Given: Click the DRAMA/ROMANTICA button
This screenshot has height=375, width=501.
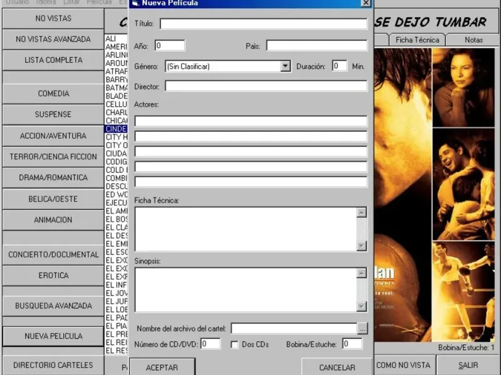Looking at the screenshot, I should (53, 177).
